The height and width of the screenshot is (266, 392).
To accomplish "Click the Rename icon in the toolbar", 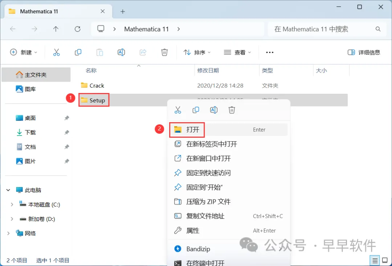I will click(121, 52).
